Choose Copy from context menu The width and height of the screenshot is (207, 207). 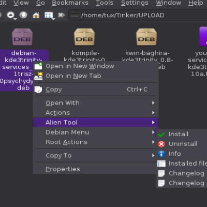point(96,90)
